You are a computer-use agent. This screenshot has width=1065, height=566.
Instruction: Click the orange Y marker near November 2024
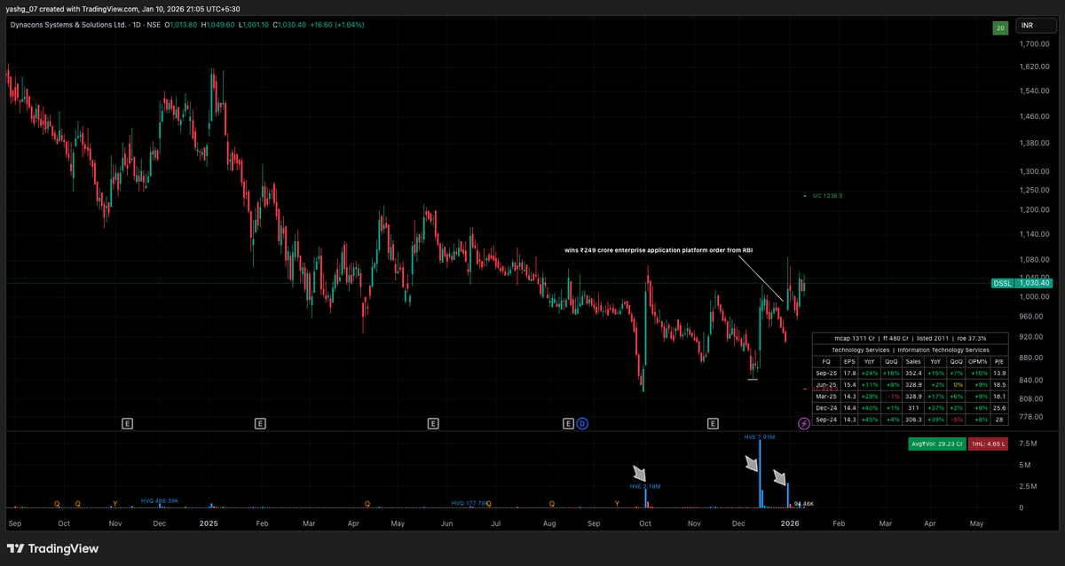(114, 503)
